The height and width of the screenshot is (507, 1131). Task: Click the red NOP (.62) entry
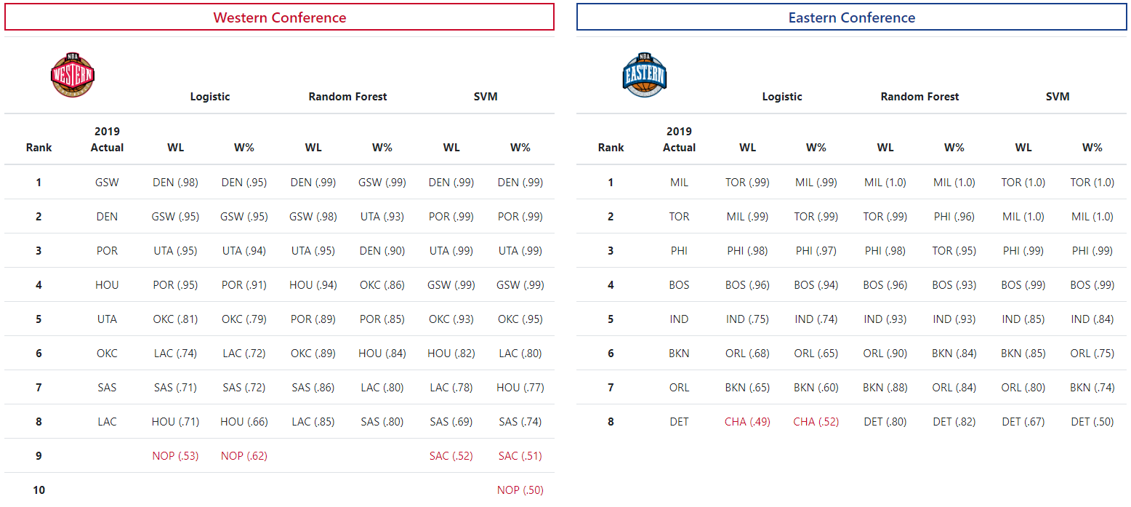[244, 456]
